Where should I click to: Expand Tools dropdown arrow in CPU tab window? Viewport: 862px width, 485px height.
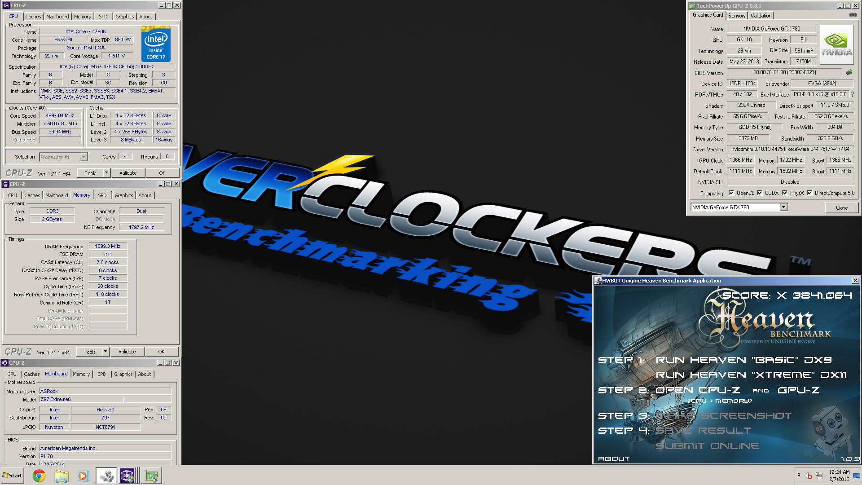coord(106,173)
